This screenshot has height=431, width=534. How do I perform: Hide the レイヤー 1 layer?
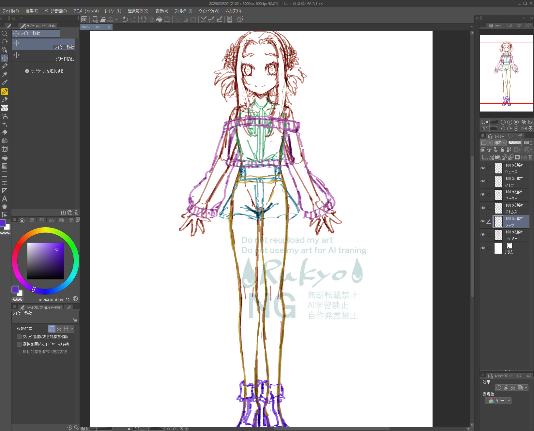point(483,235)
